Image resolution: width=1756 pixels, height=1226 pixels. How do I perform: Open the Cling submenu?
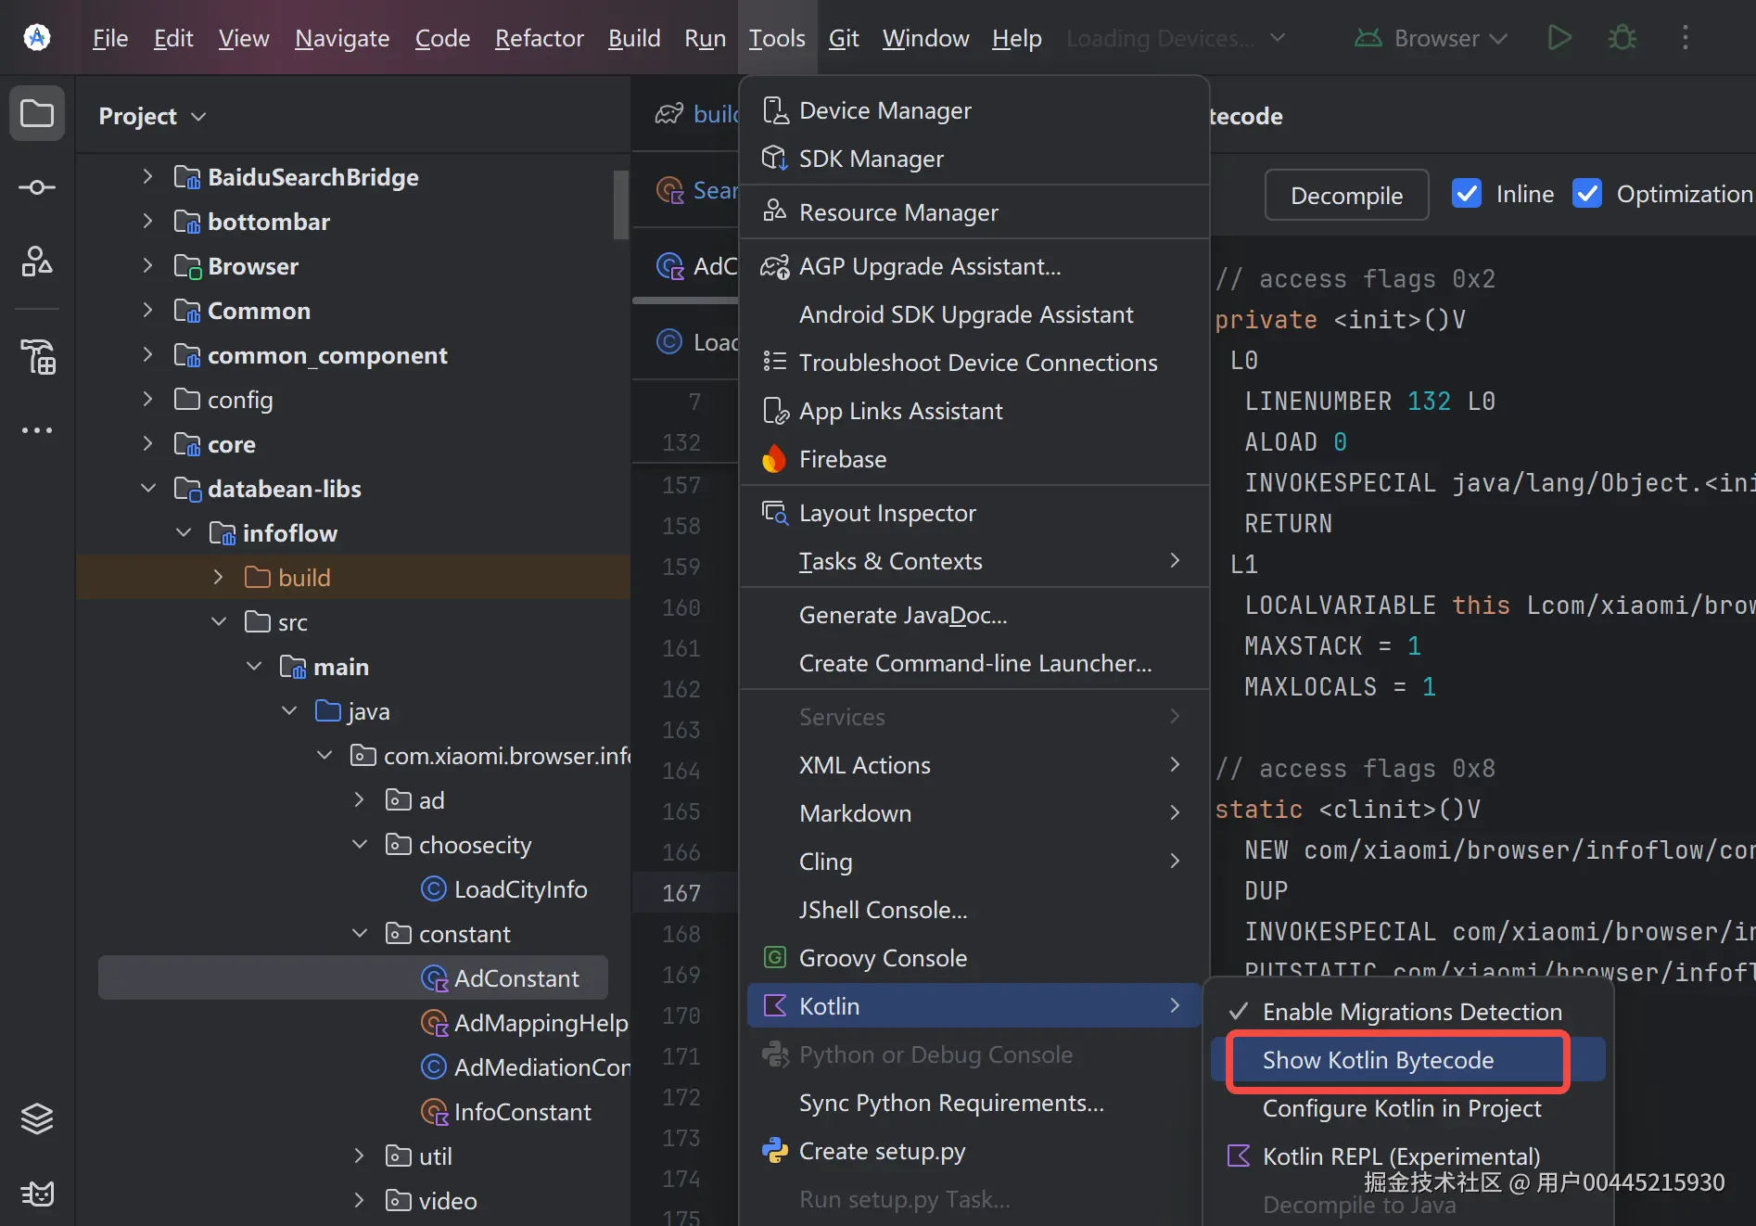click(x=973, y=862)
